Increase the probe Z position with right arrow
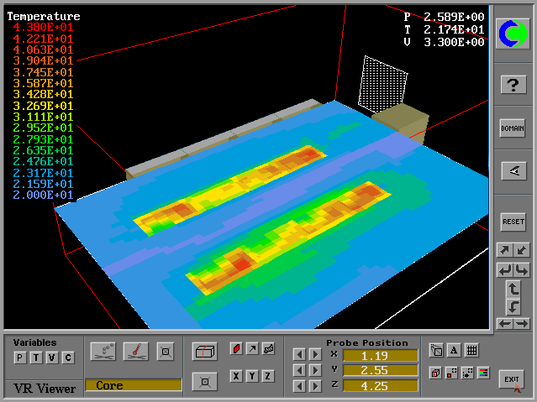 (315, 386)
